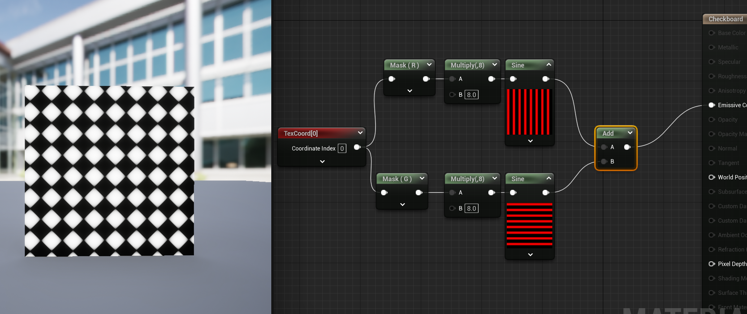Open the Mask (R) title dropdown arrow
This screenshot has height=314, width=747.
coord(429,65)
